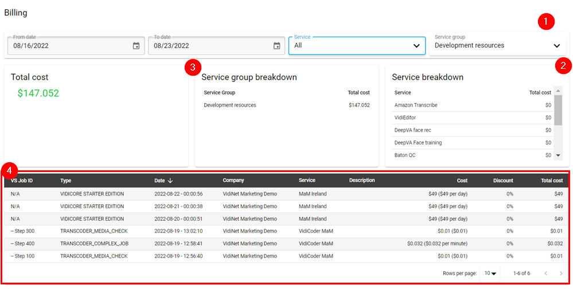Screen dimensions: 573x289
Task: Click the VS Job ID column header
Action: point(22,181)
